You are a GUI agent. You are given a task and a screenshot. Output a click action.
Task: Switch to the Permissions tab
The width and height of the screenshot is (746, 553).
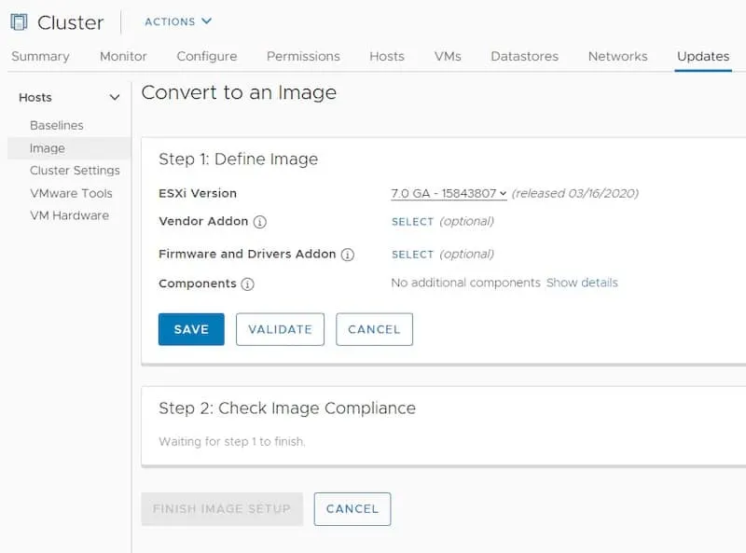[303, 56]
